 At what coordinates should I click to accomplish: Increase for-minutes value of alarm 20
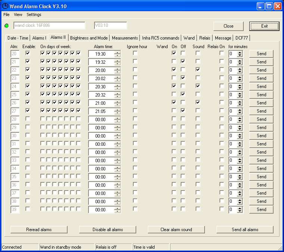(240, 52)
